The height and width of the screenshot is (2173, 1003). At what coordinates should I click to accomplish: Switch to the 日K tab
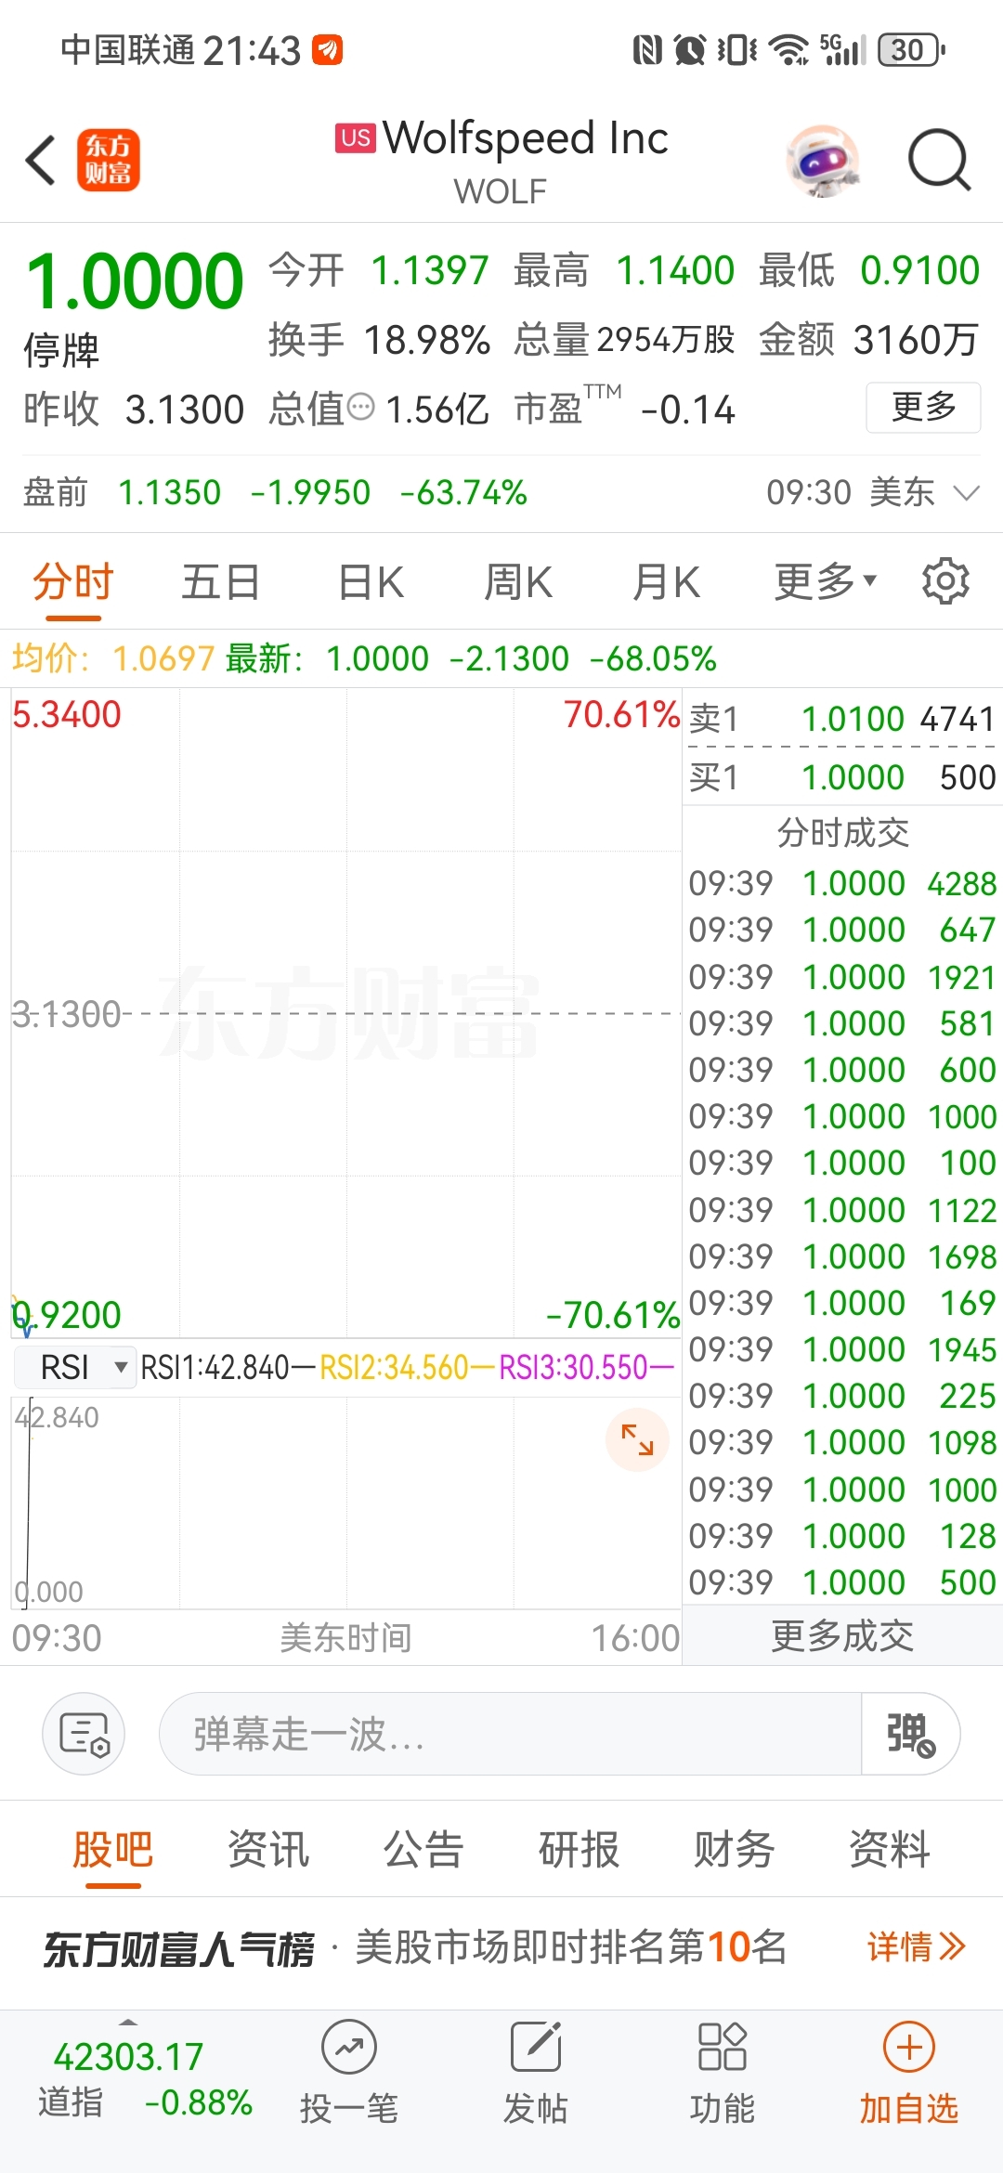pyautogui.click(x=370, y=583)
